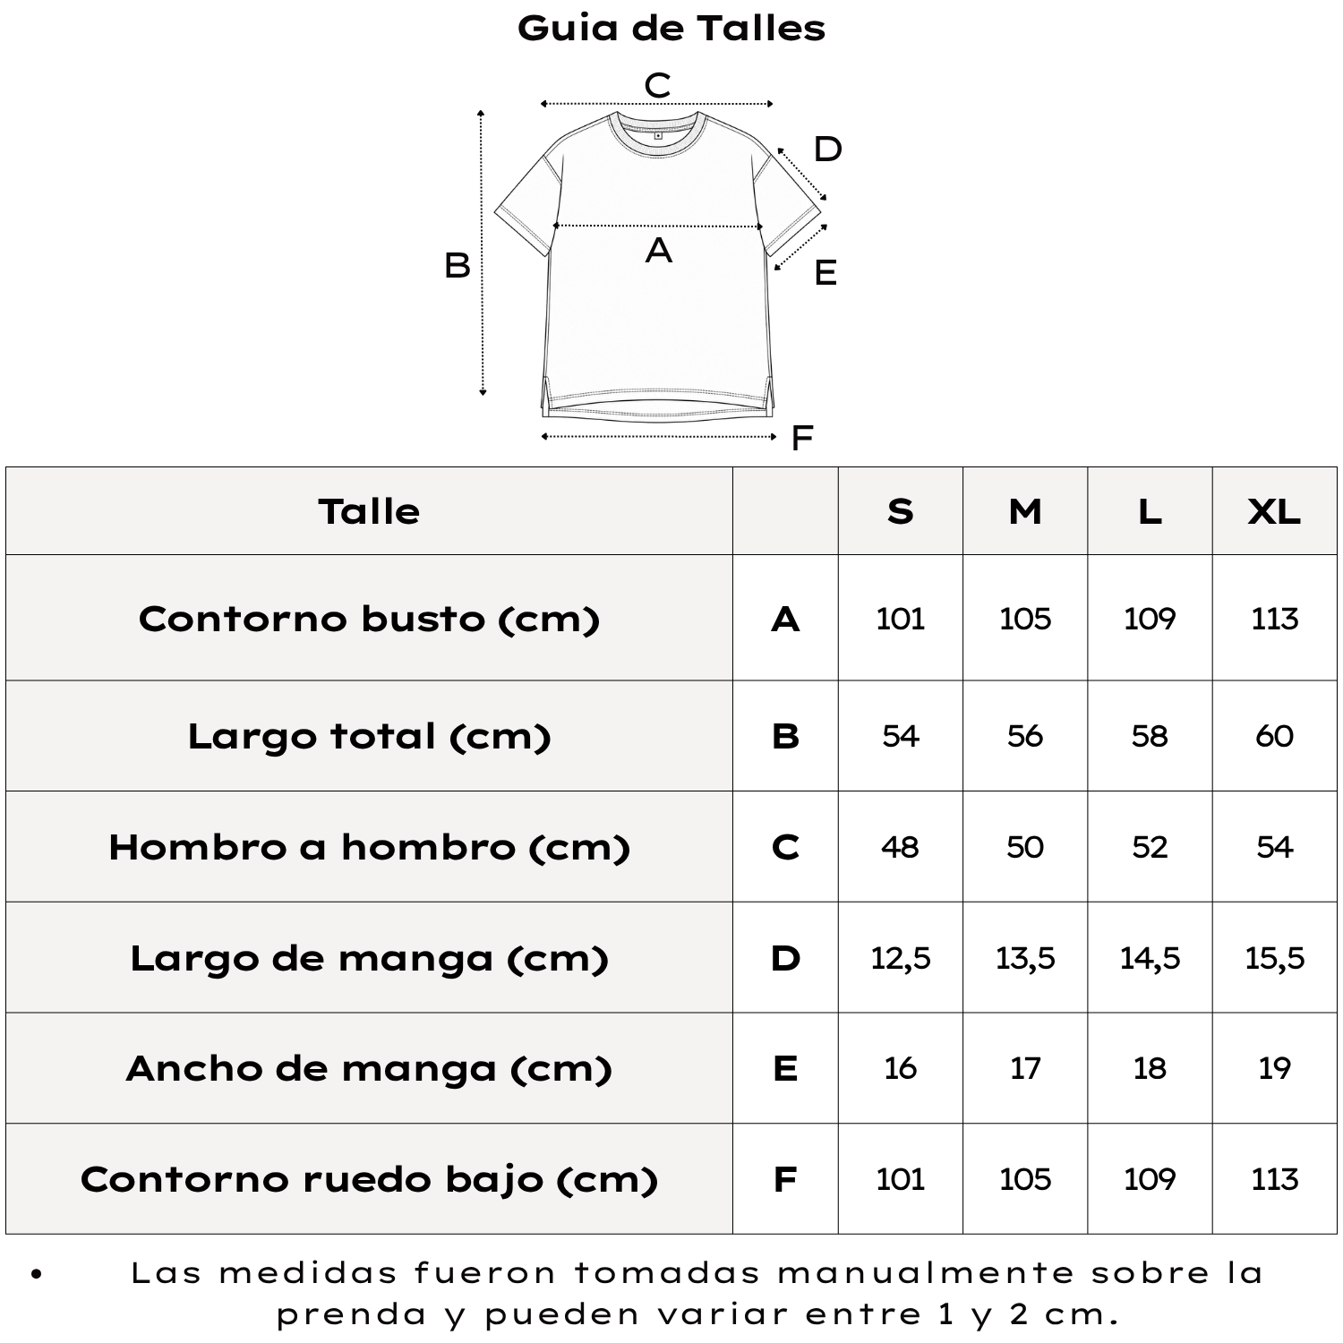Select the M size column header
Viewport: 1343px width, 1343px height.
coord(1025,511)
